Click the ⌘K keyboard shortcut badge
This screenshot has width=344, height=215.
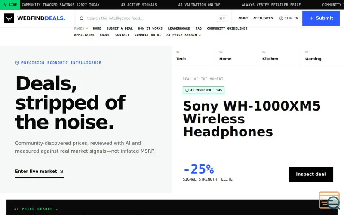pos(222,18)
